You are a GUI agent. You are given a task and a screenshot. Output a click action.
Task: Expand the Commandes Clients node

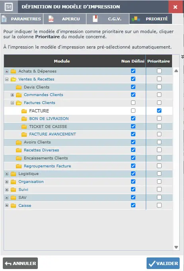12,95
